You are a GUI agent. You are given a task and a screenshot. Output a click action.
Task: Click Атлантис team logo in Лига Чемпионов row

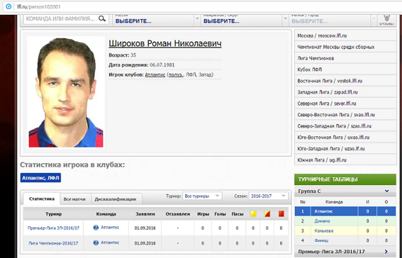click(96, 243)
